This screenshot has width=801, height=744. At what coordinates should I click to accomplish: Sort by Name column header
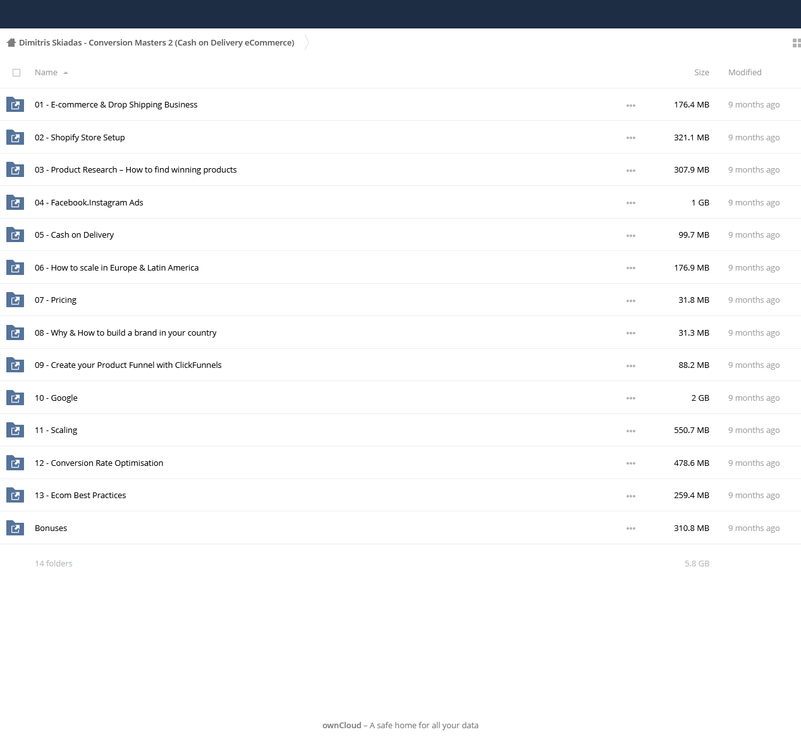pyautogui.click(x=46, y=73)
